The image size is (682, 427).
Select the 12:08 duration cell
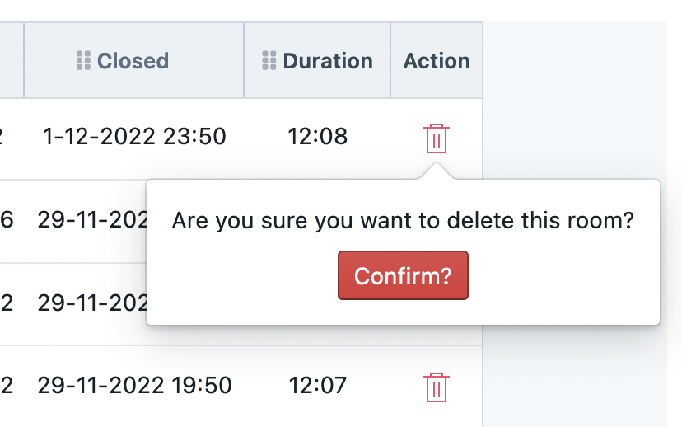[317, 136]
